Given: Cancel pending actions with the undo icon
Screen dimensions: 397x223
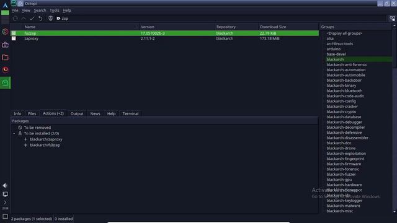Looking at the screenshot, I should click(x=40, y=19).
